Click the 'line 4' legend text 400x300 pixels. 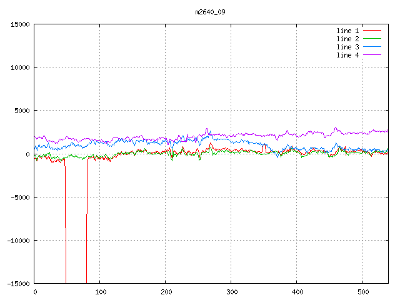[348, 55]
